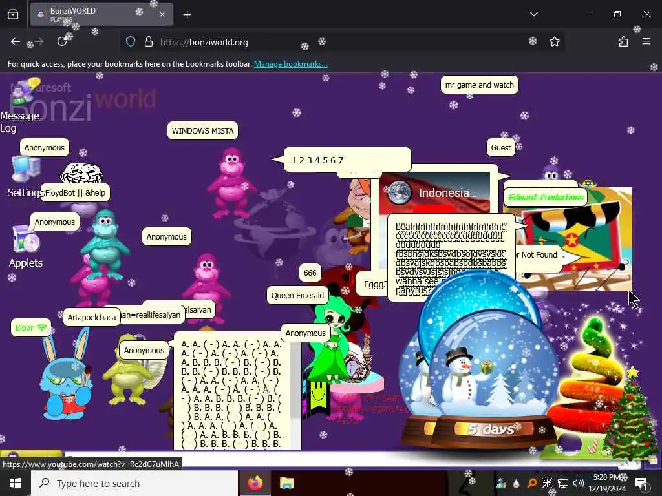
Task: View site security lock info
Action: [x=148, y=42]
